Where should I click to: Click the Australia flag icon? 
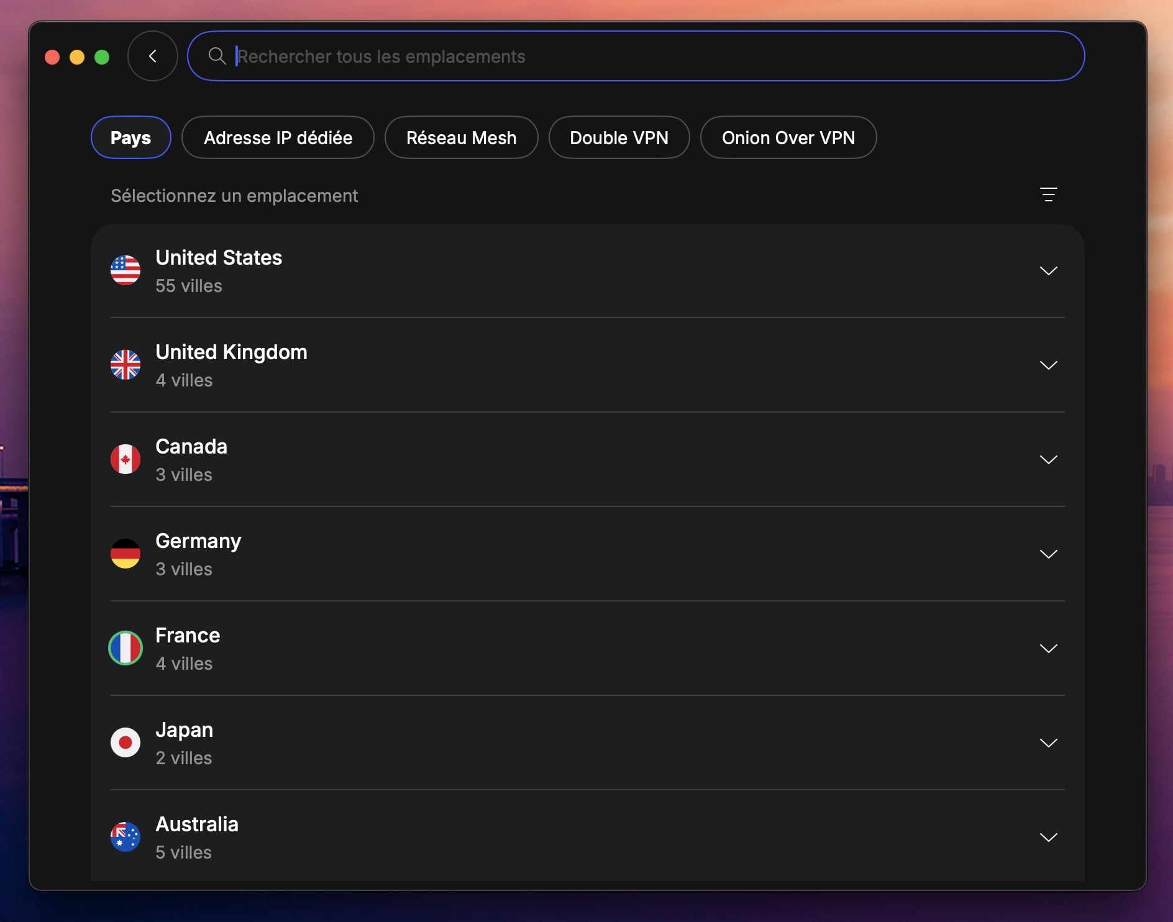pos(126,837)
